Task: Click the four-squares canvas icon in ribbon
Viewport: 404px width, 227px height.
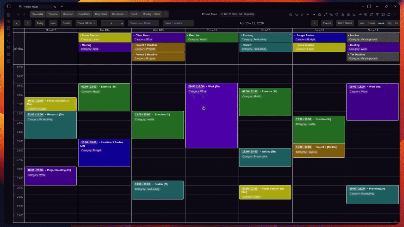Action: coord(9,28)
